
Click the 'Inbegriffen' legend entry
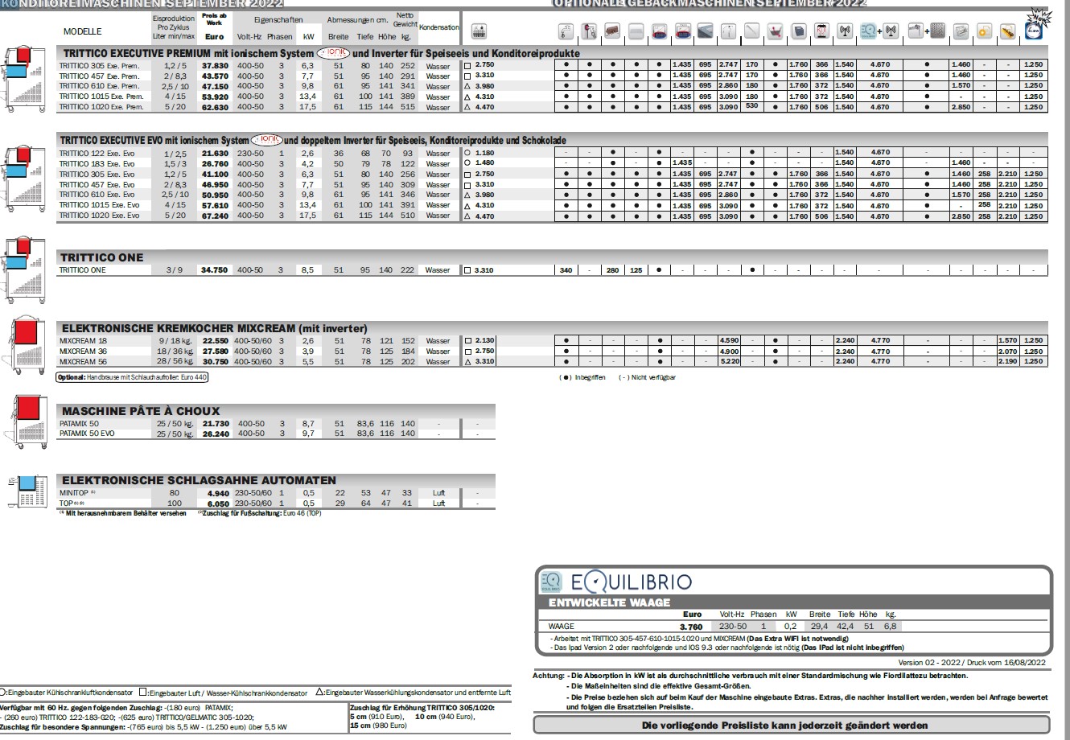(x=582, y=377)
